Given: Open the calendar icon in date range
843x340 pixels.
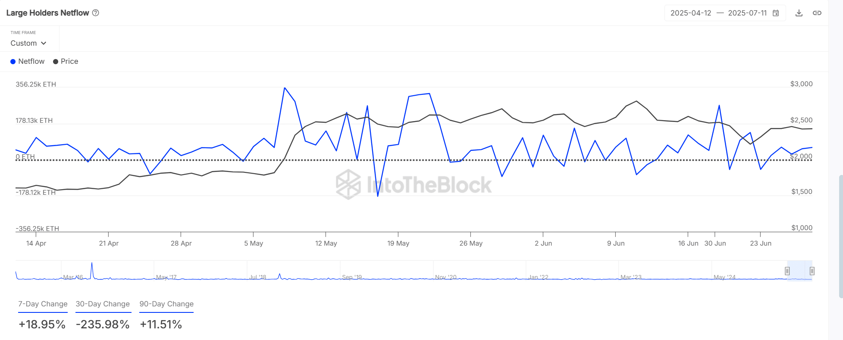Looking at the screenshot, I should [x=776, y=13].
